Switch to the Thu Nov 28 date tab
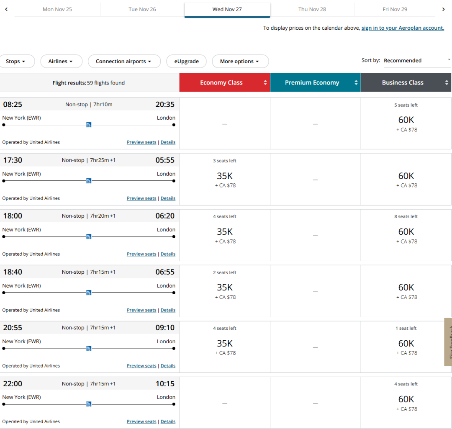Image resolution: width=452 pixels, height=429 pixels. click(312, 9)
